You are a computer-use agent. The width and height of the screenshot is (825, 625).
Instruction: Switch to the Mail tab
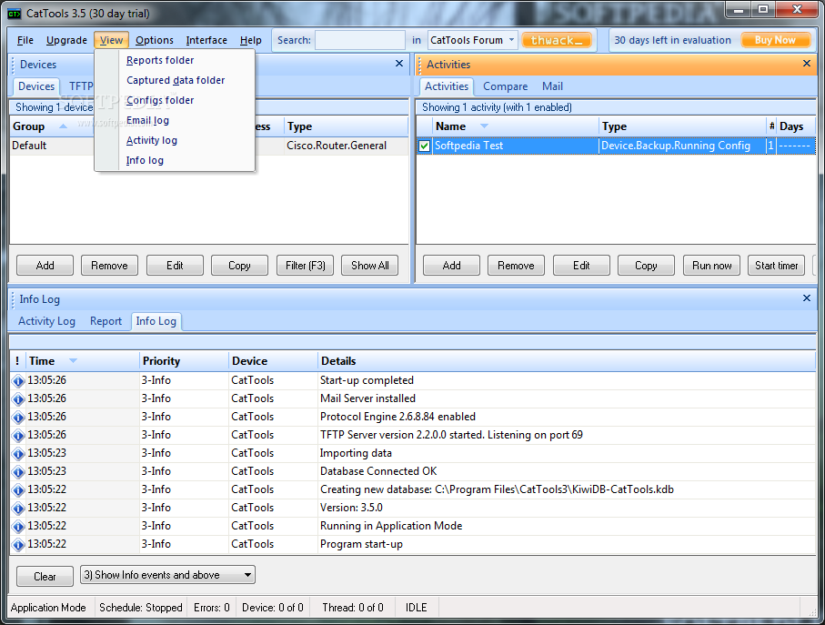(552, 86)
